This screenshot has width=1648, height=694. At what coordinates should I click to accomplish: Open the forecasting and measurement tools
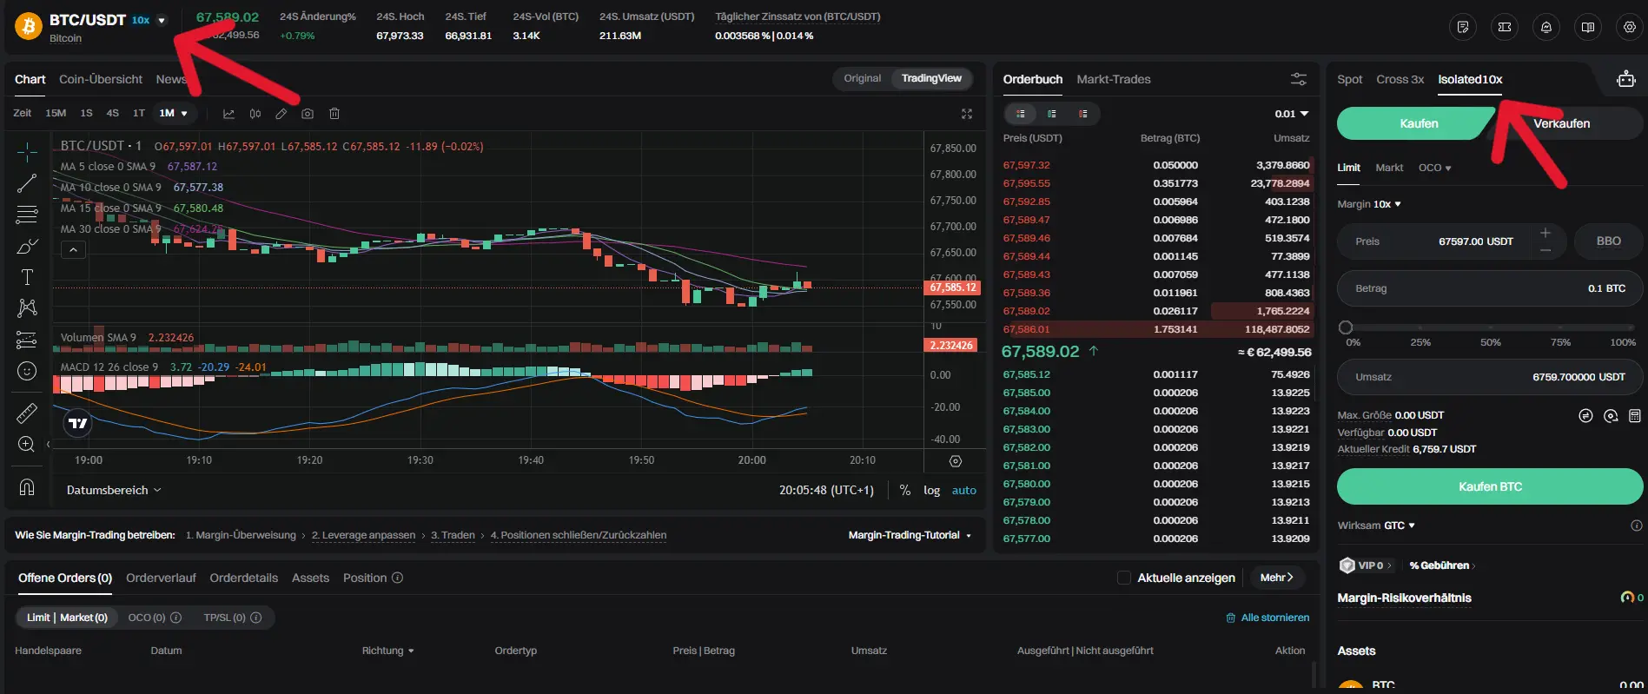[27, 340]
